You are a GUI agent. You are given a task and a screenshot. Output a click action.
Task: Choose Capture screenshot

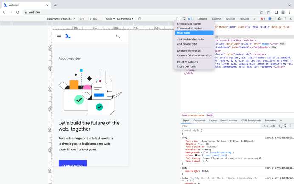coord(194,51)
